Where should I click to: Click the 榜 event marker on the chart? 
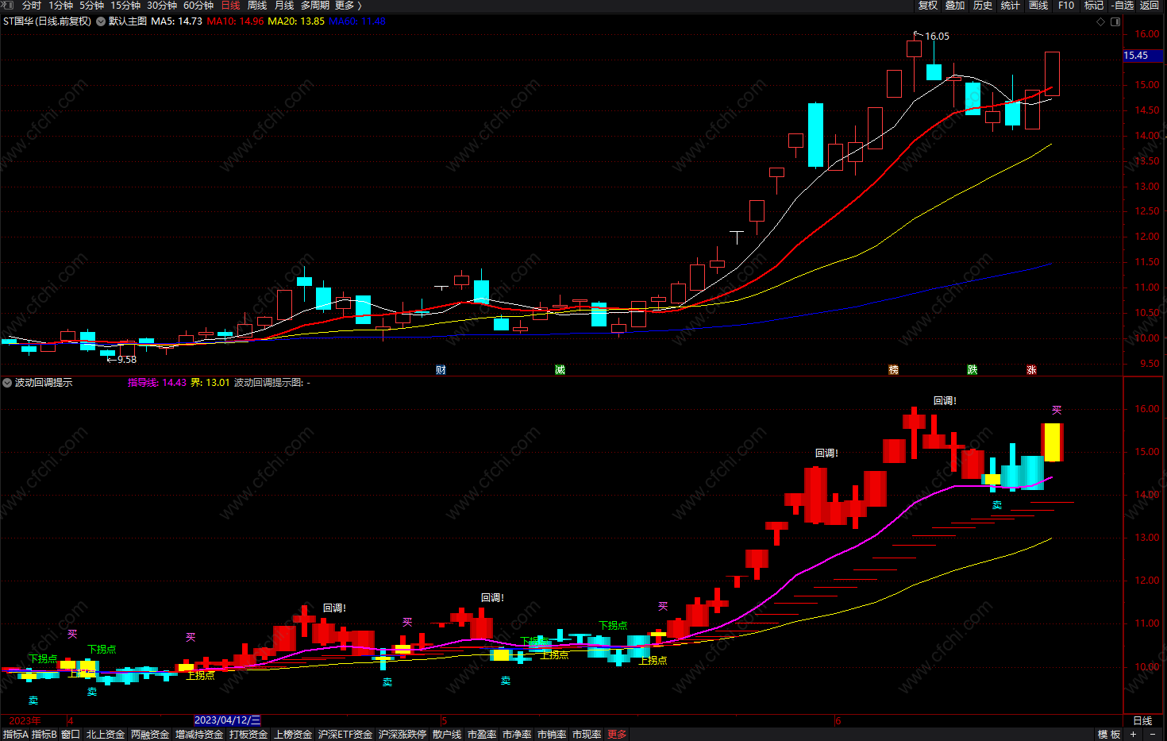tap(893, 370)
